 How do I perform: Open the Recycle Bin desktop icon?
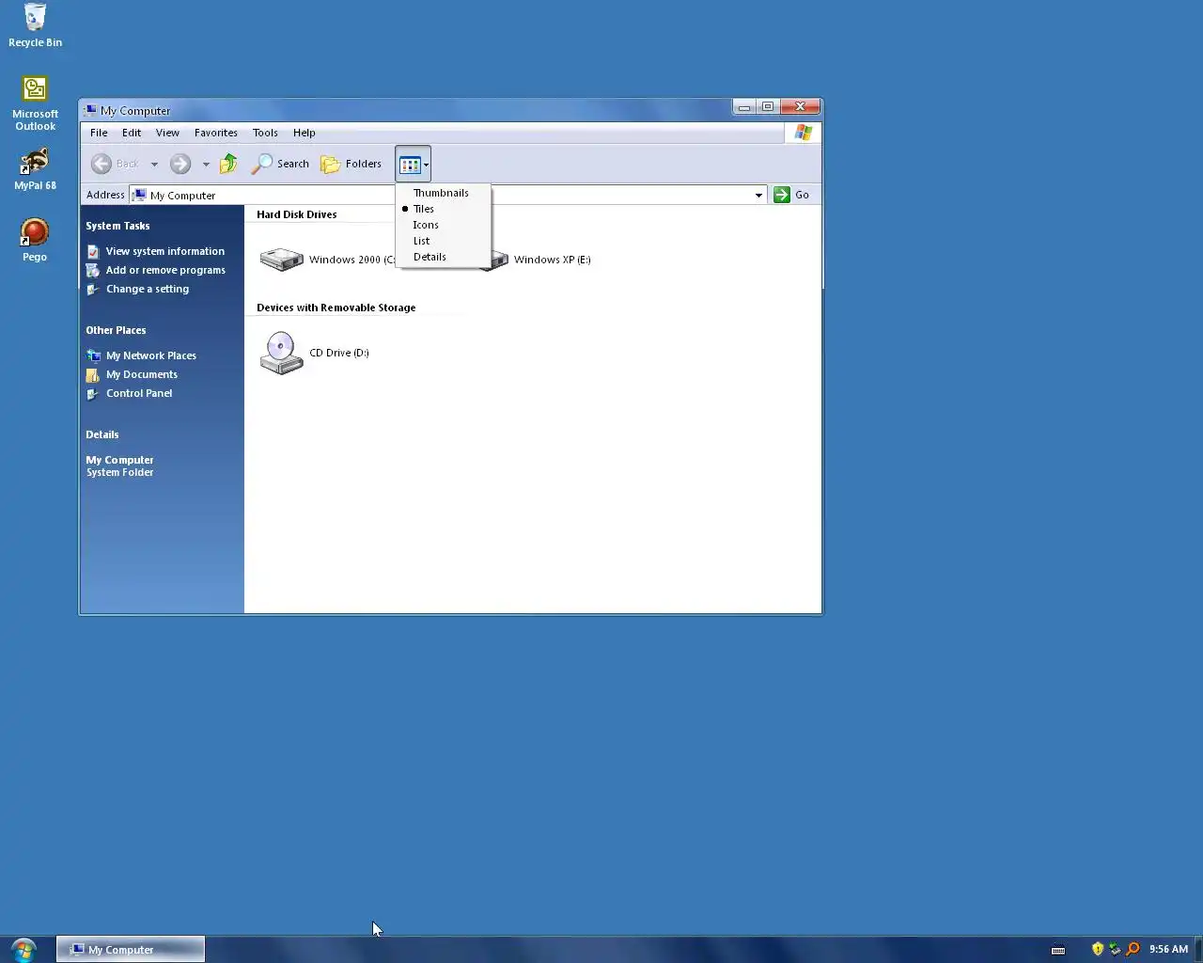[35, 25]
